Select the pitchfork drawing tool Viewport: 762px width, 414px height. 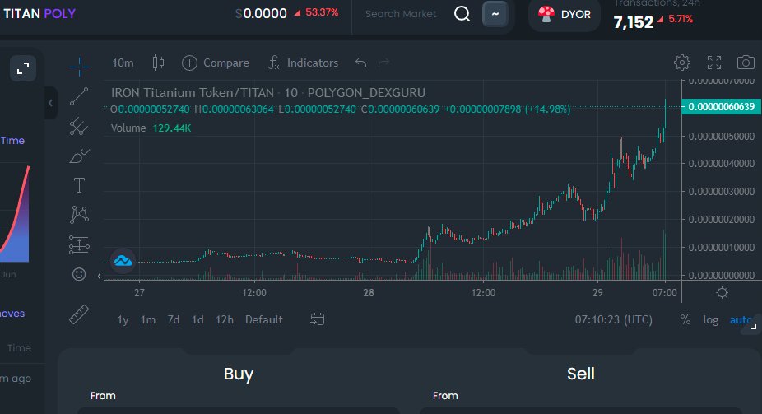coord(79,126)
